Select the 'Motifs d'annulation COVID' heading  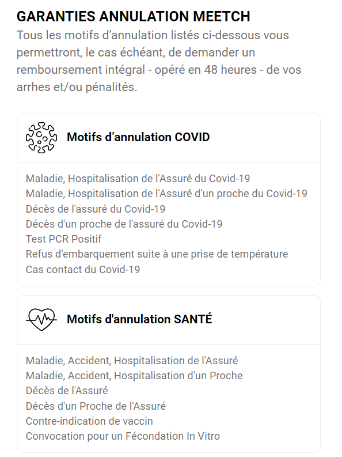(x=138, y=137)
